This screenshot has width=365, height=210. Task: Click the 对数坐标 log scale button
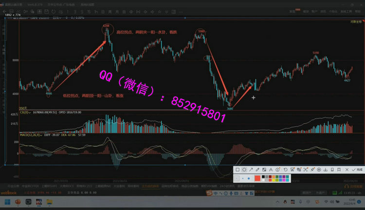click(356, 22)
